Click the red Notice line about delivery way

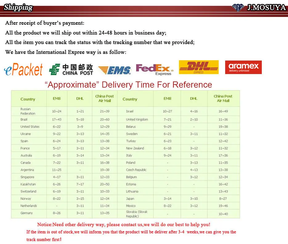coord(124,225)
